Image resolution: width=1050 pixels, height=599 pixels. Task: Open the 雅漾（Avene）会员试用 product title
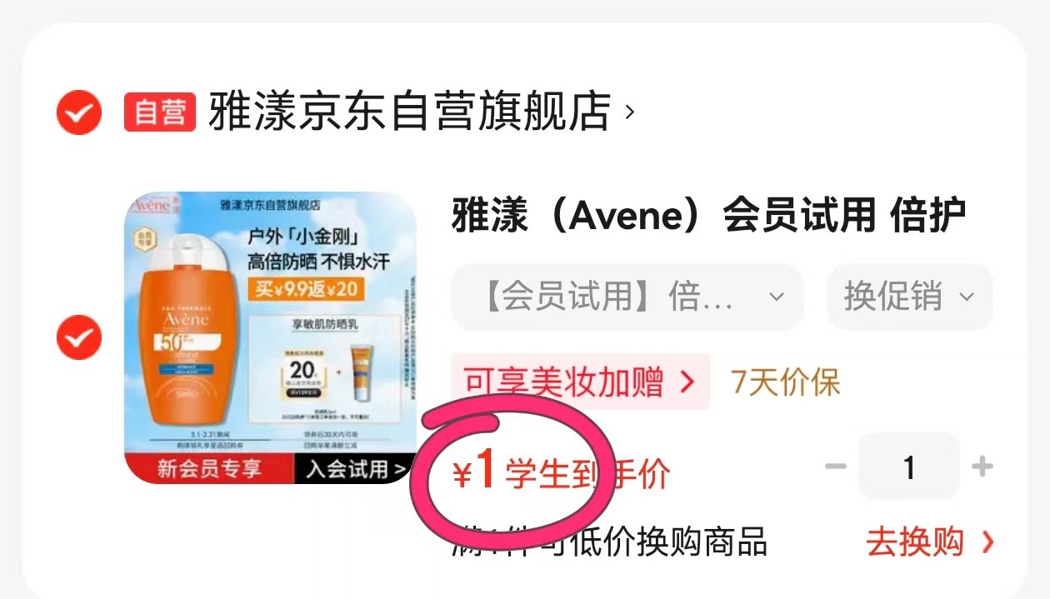tap(709, 217)
